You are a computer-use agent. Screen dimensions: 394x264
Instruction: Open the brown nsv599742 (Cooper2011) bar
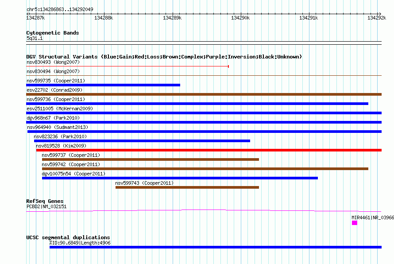pos(205,169)
